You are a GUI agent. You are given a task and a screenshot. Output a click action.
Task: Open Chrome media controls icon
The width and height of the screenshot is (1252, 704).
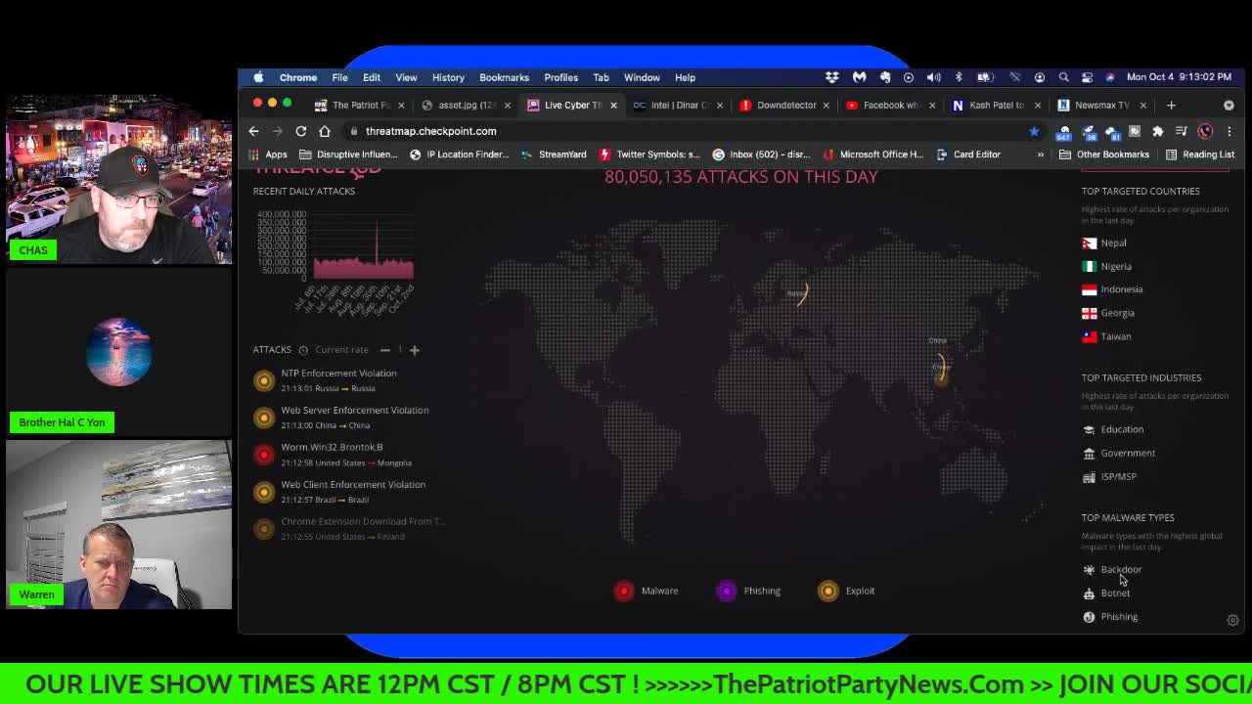pyautogui.click(x=1182, y=131)
